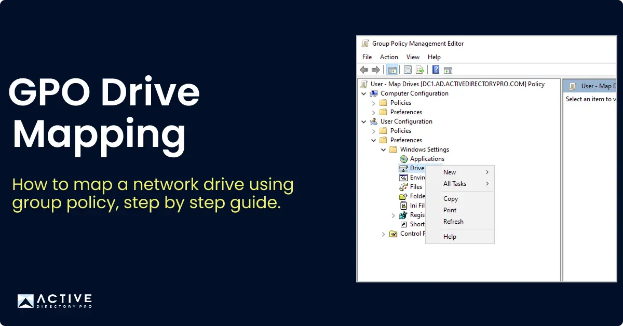Open the New submenu in context menu
The image size is (623, 326).
(460, 172)
